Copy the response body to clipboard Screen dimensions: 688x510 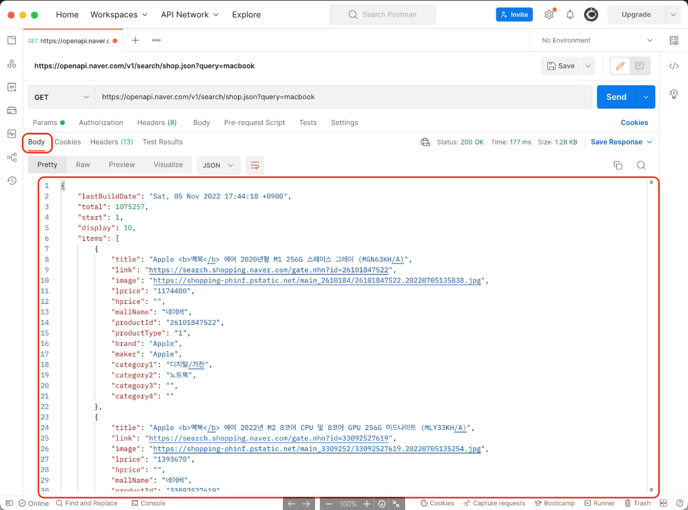point(618,165)
